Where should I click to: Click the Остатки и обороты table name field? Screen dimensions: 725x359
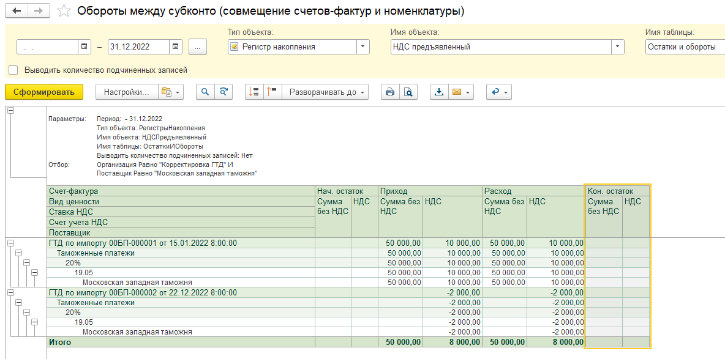pyautogui.click(x=685, y=46)
